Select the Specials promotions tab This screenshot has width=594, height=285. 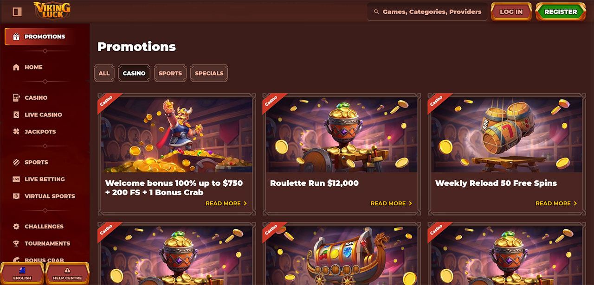(x=209, y=73)
